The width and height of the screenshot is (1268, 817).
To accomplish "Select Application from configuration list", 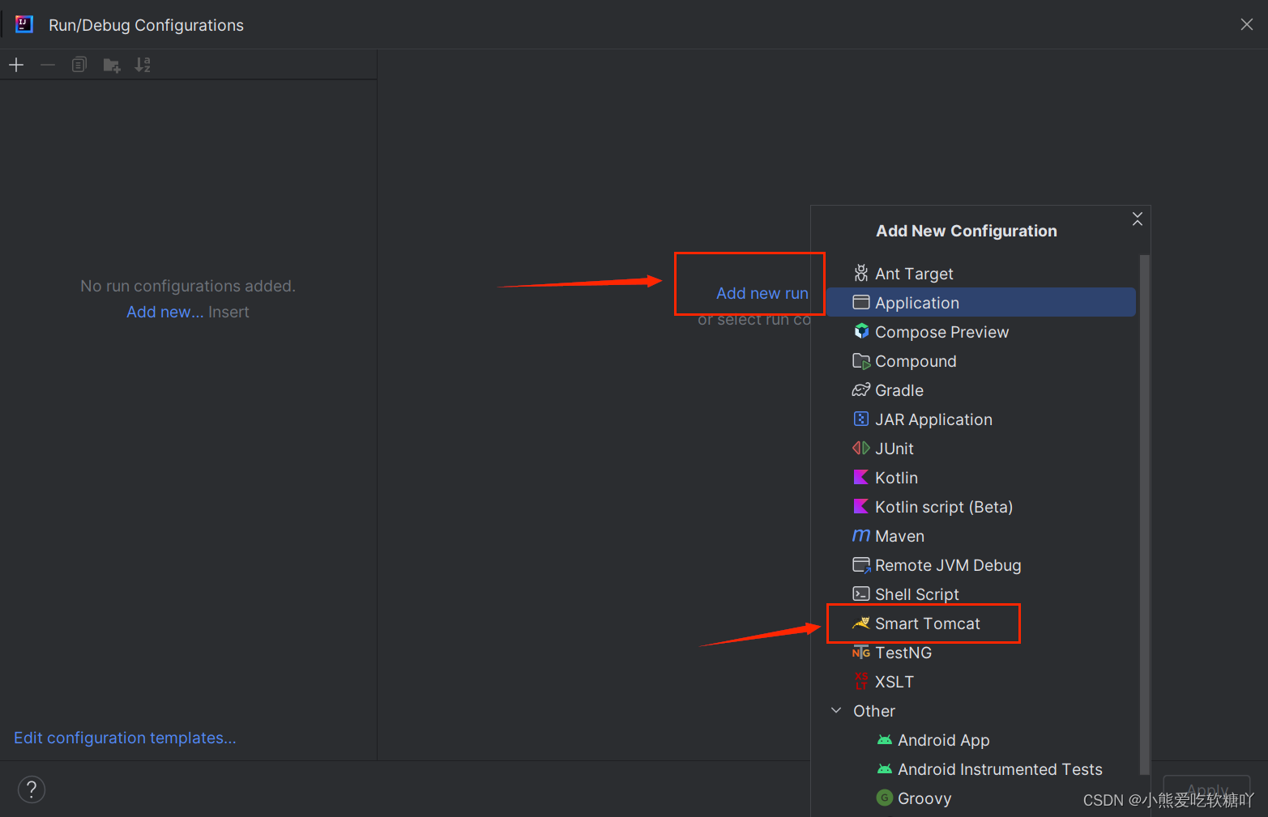I will [x=981, y=303].
